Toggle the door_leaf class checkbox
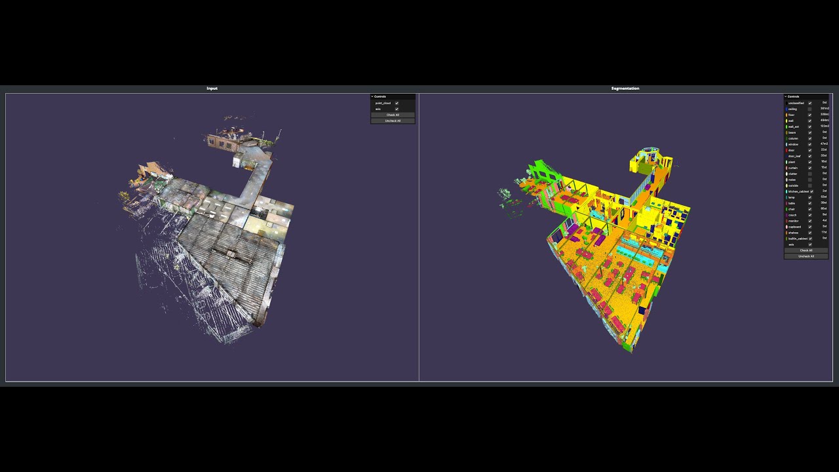Image resolution: width=839 pixels, height=472 pixels. pos(810,156)
